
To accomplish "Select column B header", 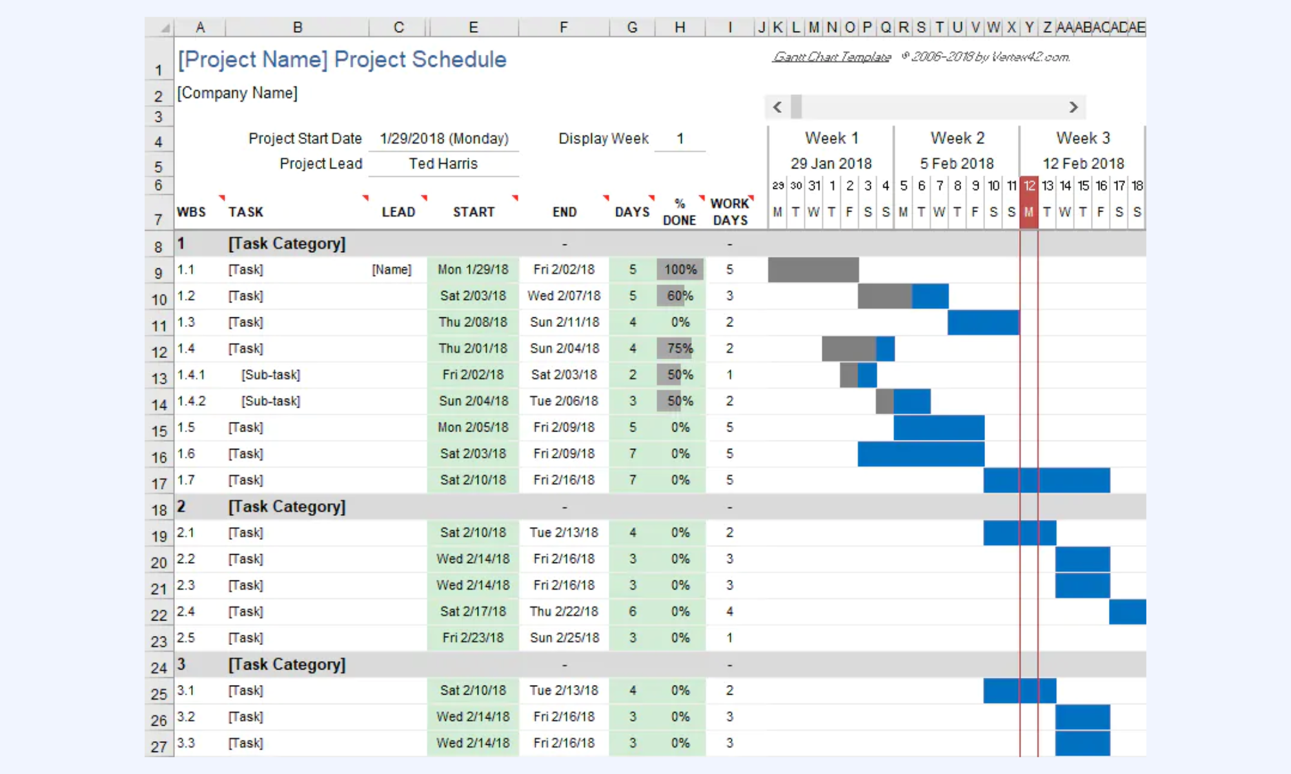I will [x=298, y=27].
